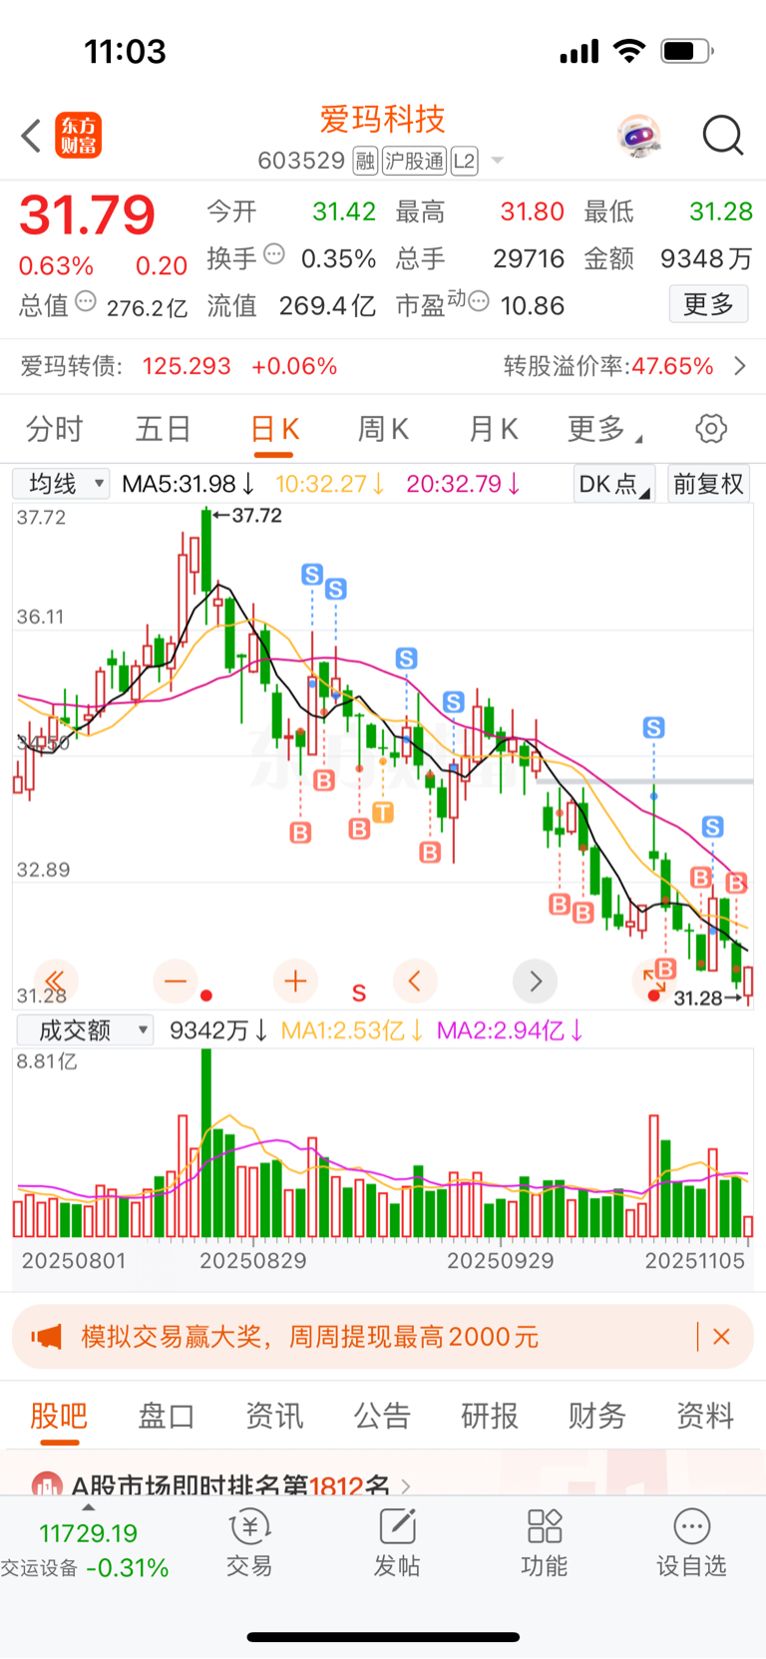766x1659 pixels.
Task: Open 交易 in bottom bar
Action: (249, 1542)
